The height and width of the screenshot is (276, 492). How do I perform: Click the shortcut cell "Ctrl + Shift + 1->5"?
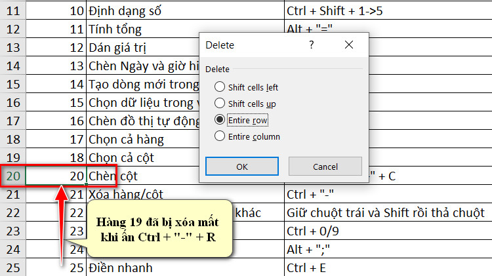(x=388, y=11)
